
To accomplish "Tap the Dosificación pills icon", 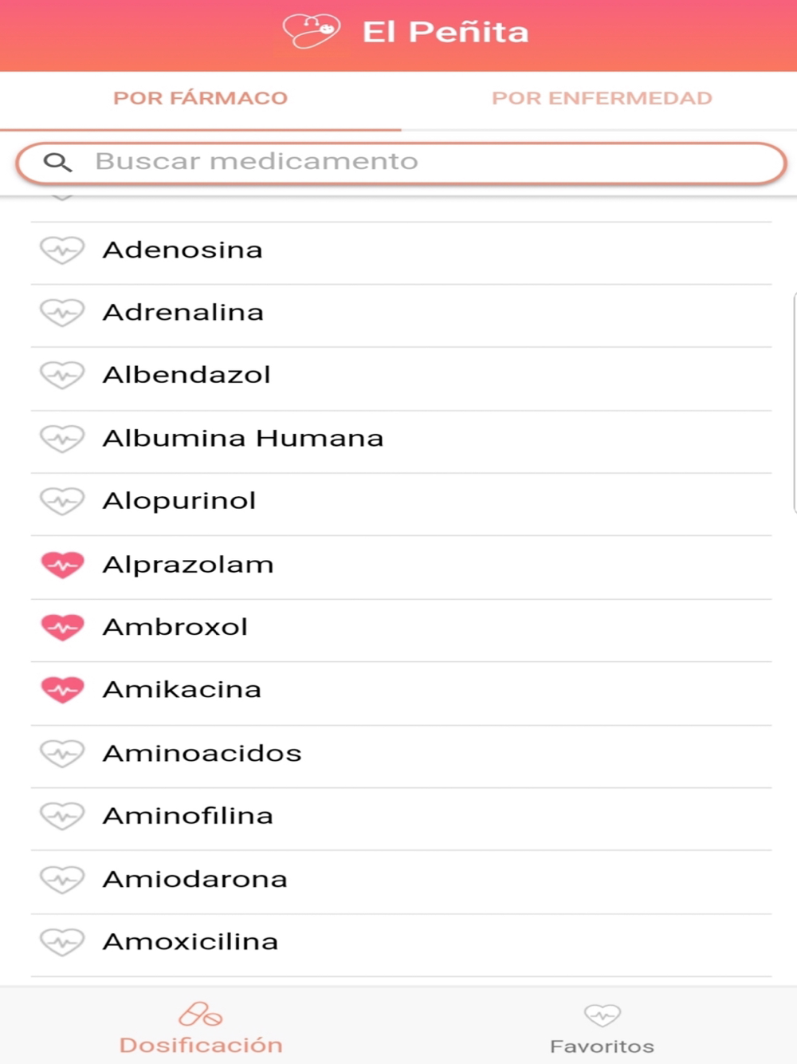I will [200, 1015].
